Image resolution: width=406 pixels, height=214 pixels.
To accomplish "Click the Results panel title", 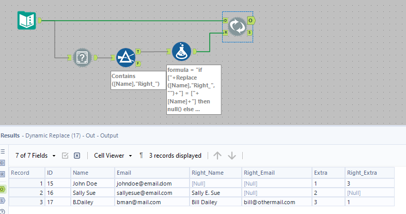I will tap(10, 135).
